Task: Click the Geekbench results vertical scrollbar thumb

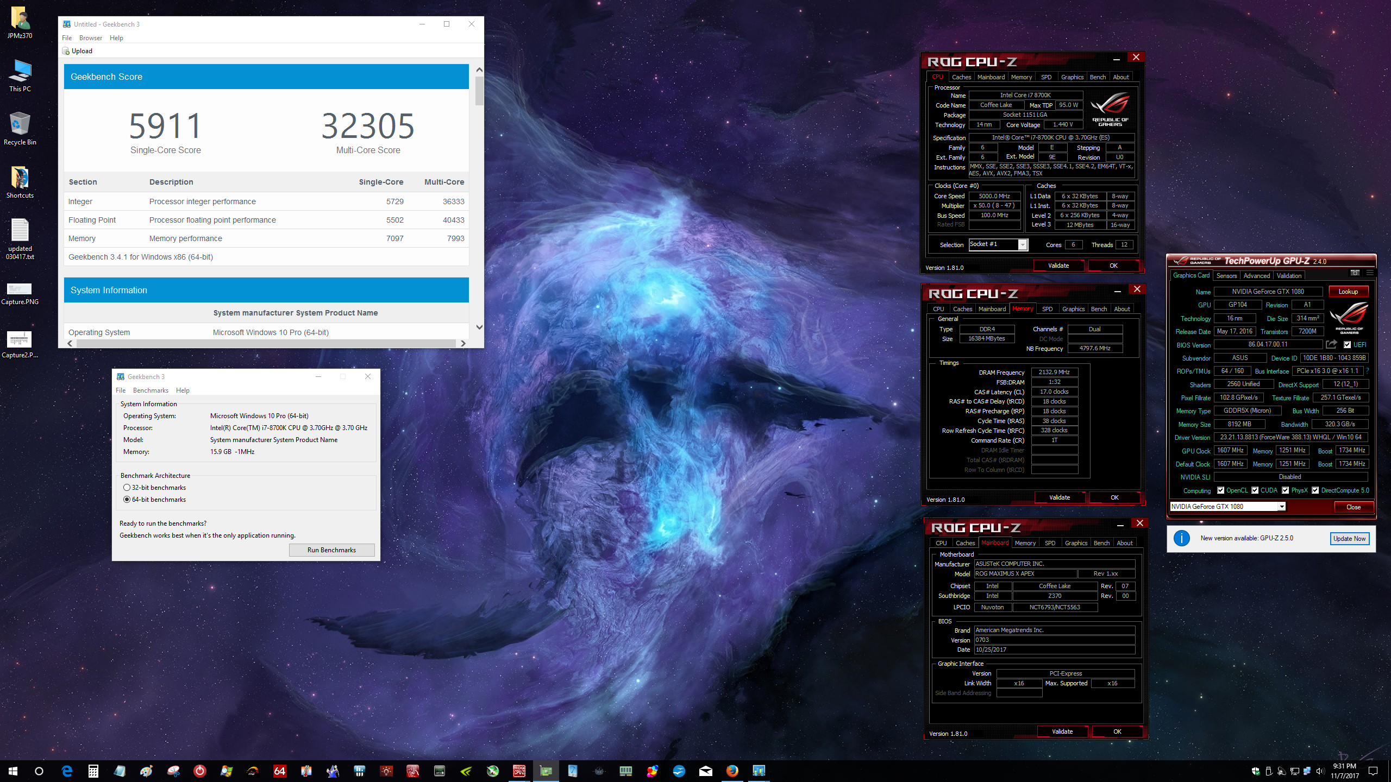Action: click(479, 91)
